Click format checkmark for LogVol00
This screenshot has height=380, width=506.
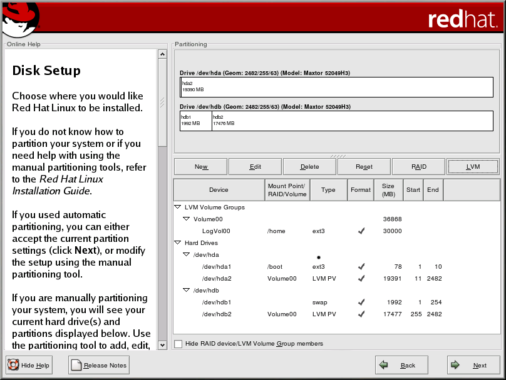pos(361,231)
